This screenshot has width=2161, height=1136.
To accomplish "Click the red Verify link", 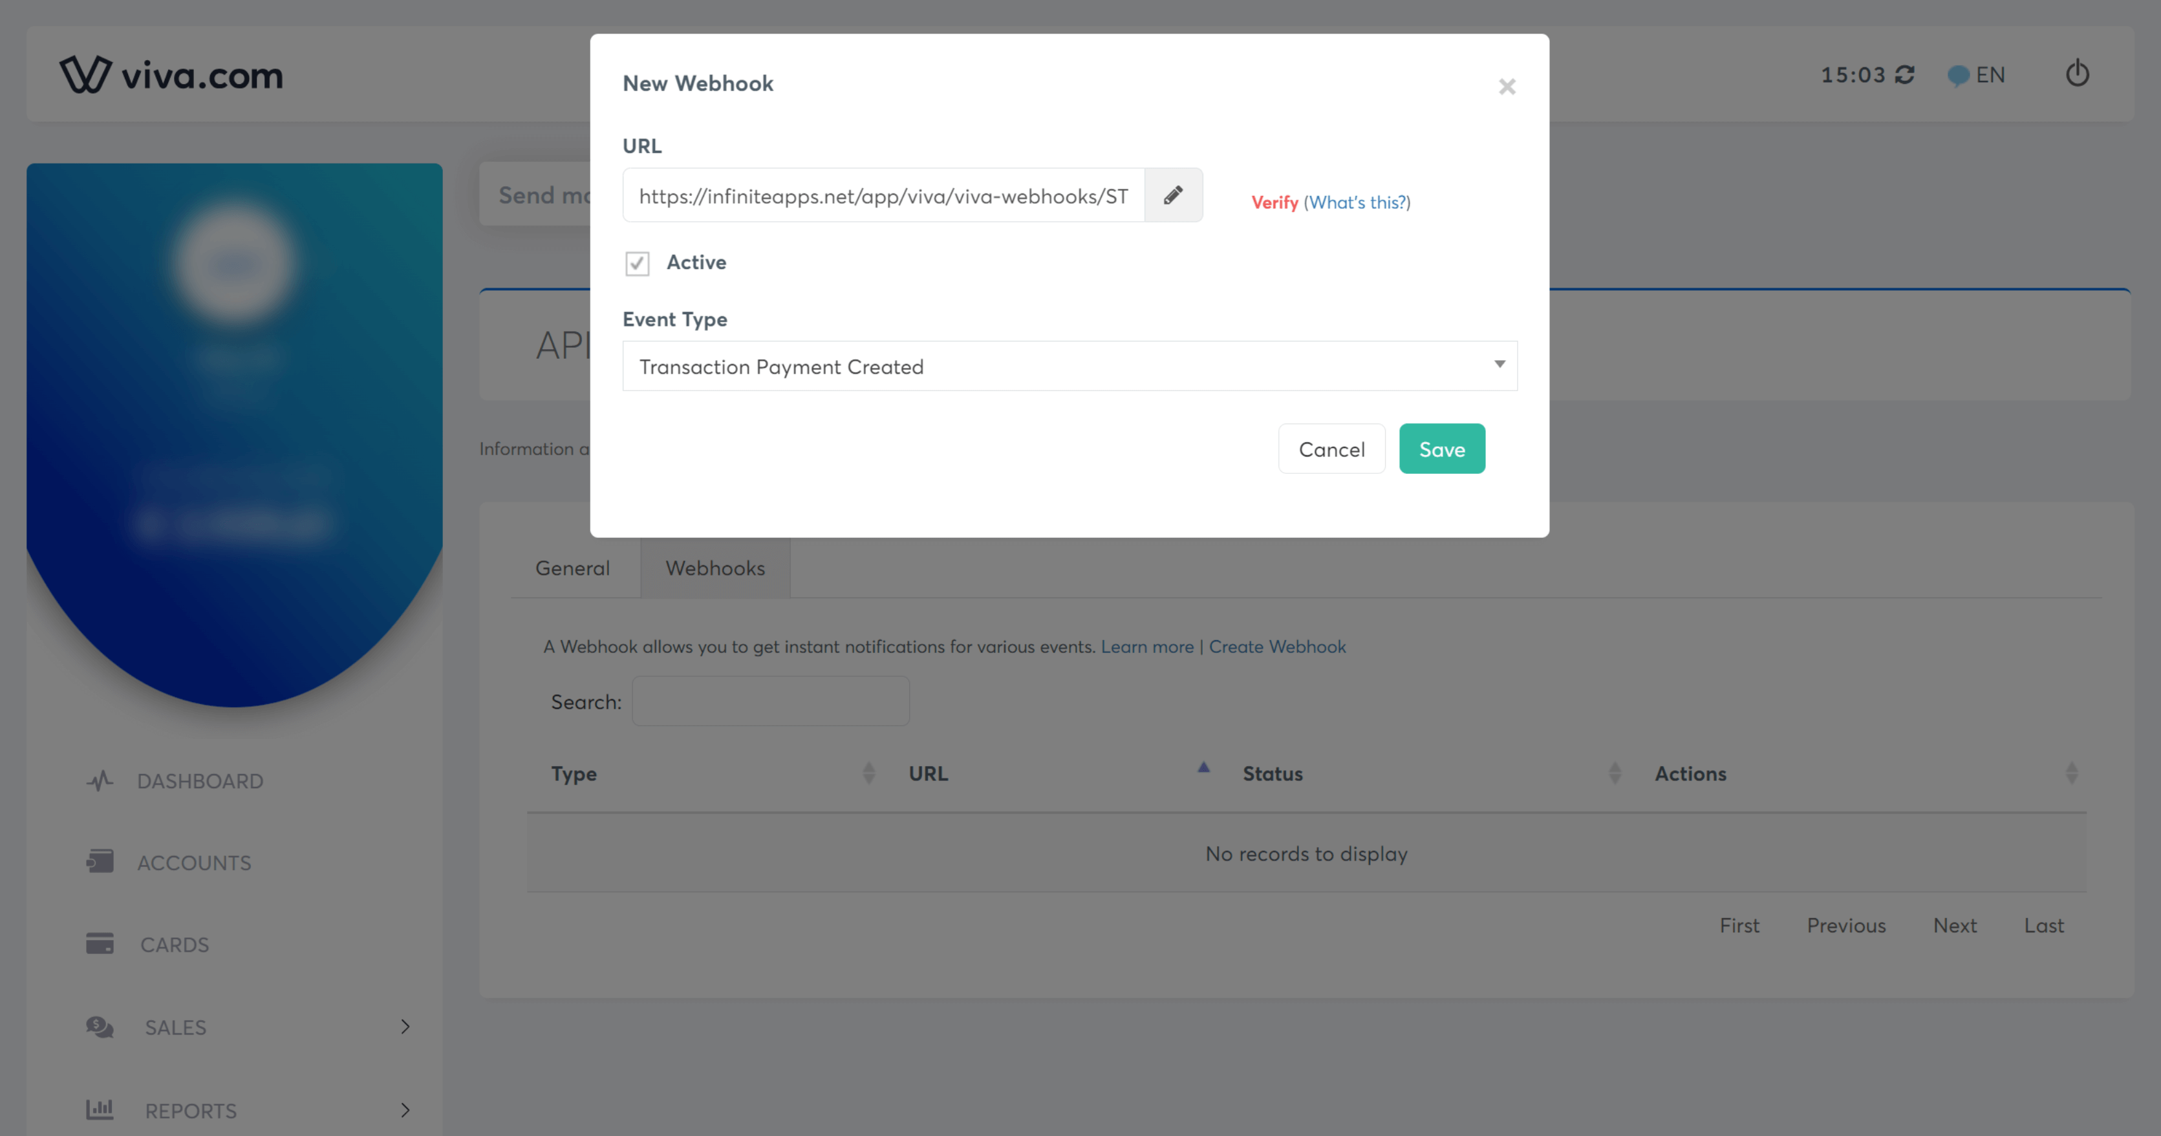I will coord(1274,202).
